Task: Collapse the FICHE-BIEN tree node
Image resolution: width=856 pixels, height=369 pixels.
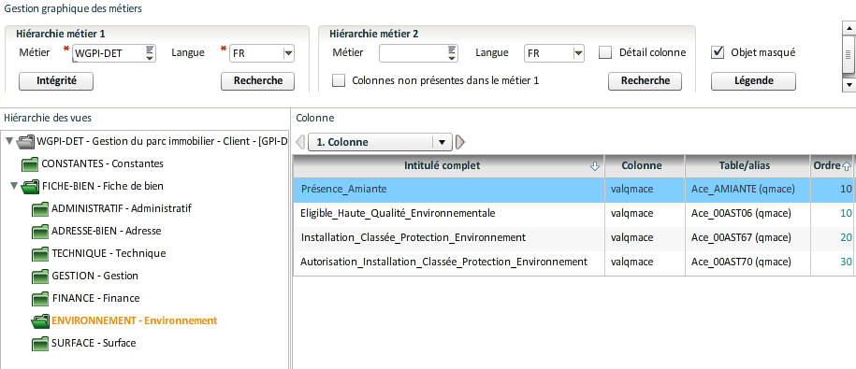Action: (x=13, y=187)
